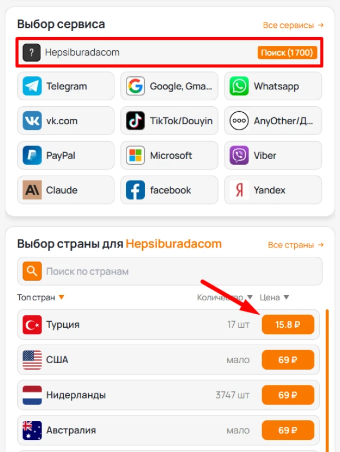Screen dimensions: 340x452
Task: Click the orange country search magnifier icon
Action: (32, 271)
